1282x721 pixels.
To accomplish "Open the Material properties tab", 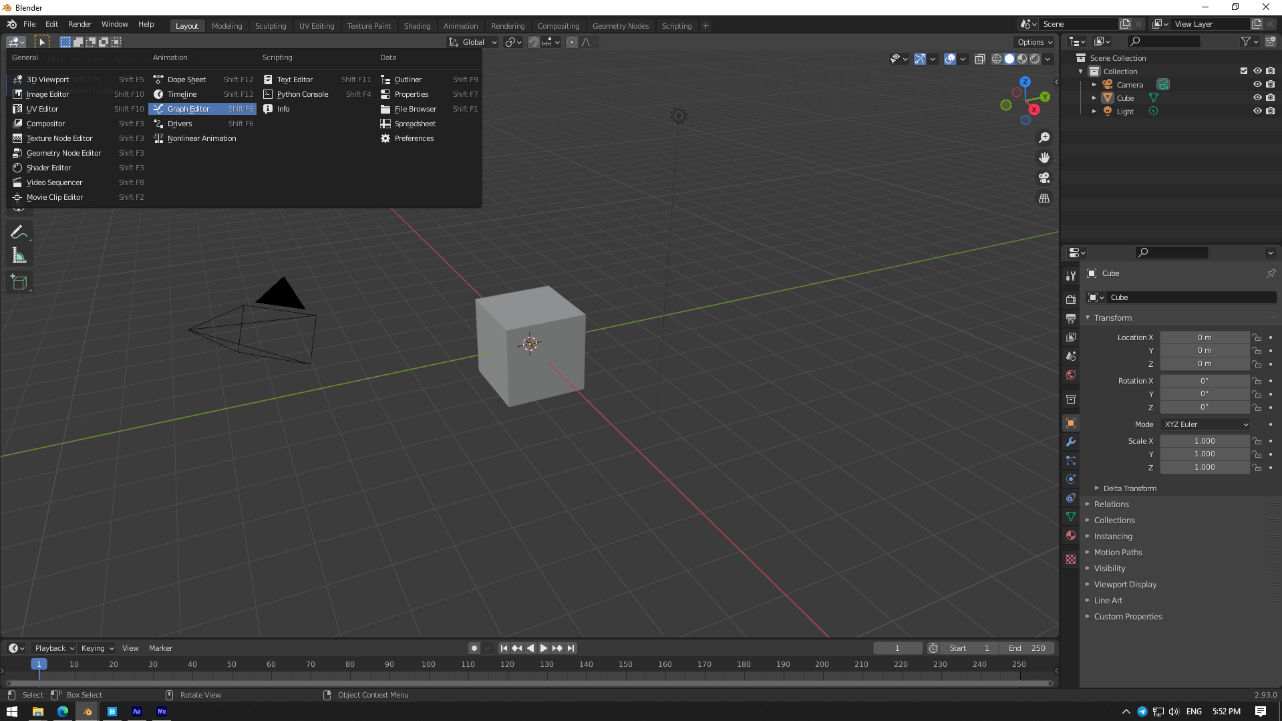I will point(1071,535).
